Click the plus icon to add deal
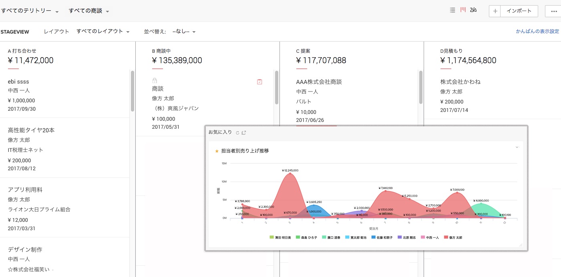561x277 pixels. click(x=495, y=11)
